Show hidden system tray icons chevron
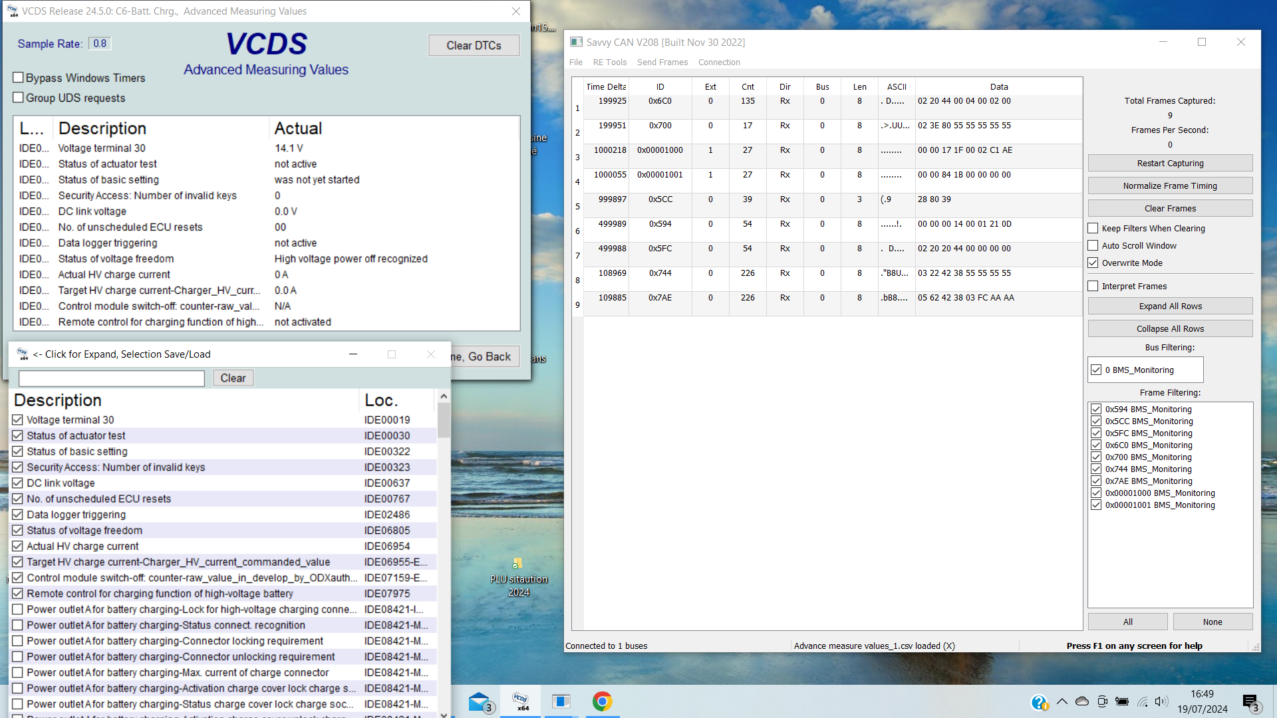The image size is (1277, 718). pyautogui.click(x=1062, y=701)
